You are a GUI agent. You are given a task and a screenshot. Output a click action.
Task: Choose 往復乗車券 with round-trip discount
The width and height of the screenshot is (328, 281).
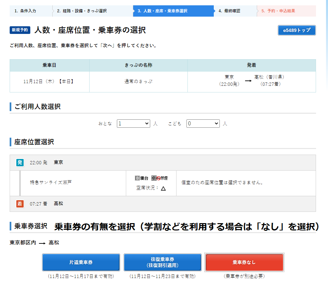pyautogui.click(x=163, y=262)
